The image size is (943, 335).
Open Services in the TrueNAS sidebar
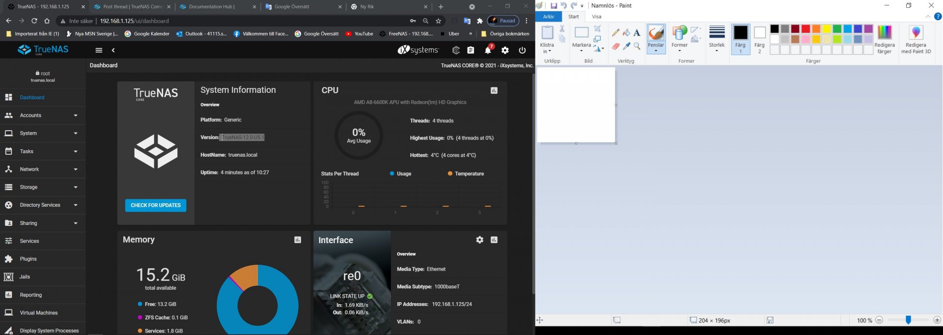(43, 241)
